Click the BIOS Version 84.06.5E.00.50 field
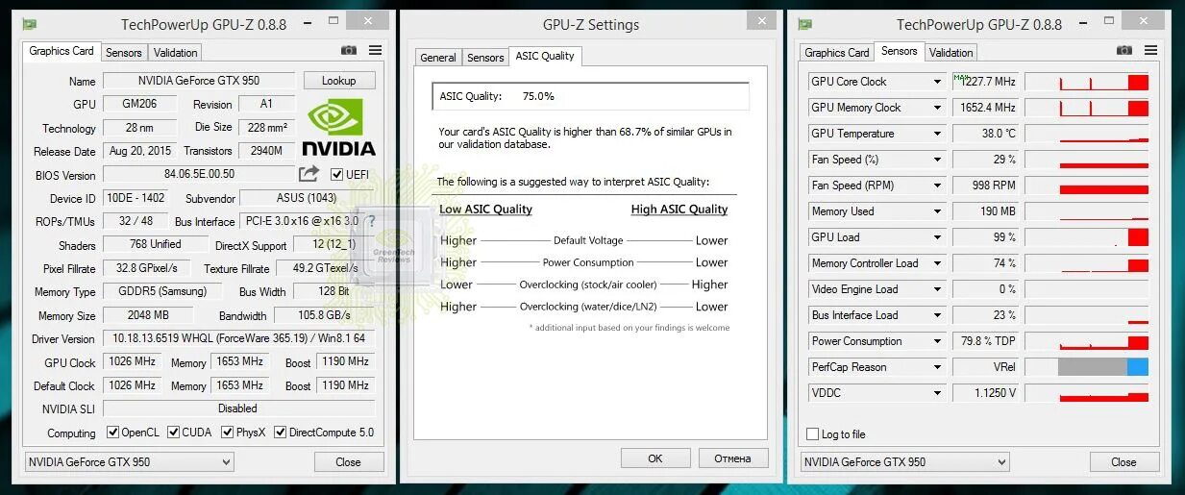Viewport: 1185px width, 495px height. tap(199, 174)
